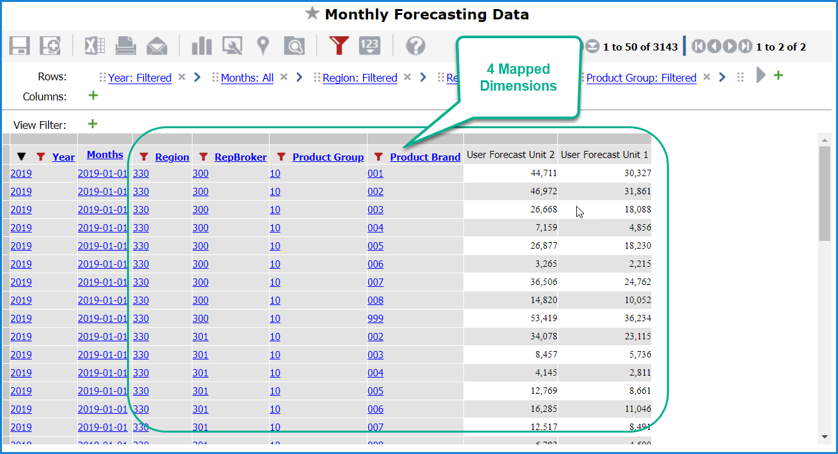
Task: Toggle the RepBroker column filter funnel
Action: [204, 157]
